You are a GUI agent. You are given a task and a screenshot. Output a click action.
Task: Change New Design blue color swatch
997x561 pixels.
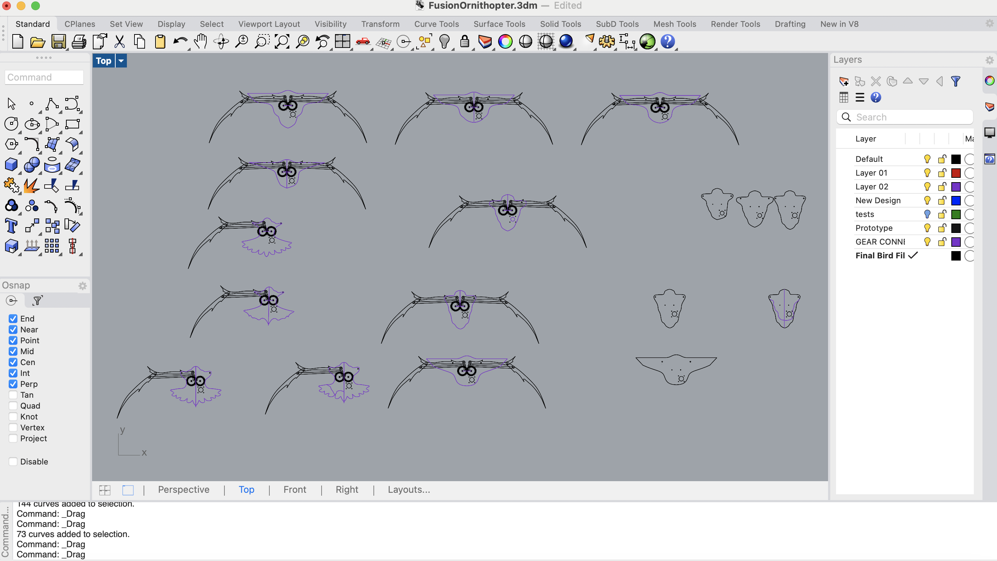[956, 200]
